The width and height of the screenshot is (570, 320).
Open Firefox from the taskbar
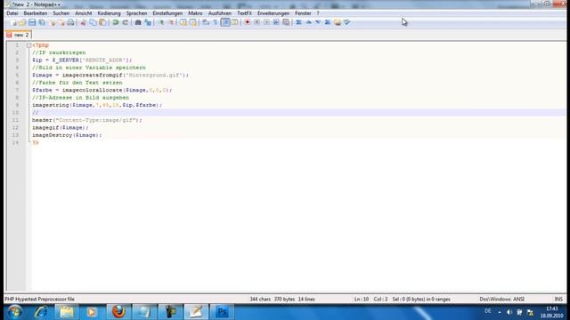point(118,312)
